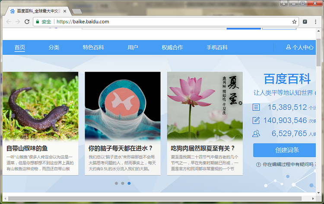Viewport: 324px width, 204px height.
Task: Select the third blue carousel dot
Action: (x=129, y=183)
